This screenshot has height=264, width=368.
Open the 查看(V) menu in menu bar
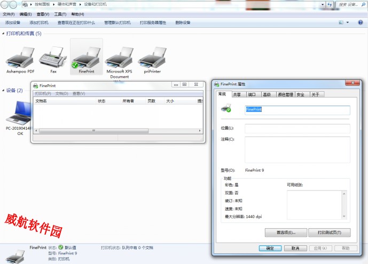pos(43,14)
